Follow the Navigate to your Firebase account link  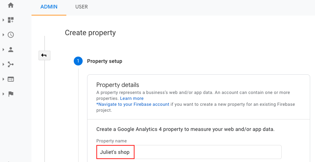(x=133, y=104)
